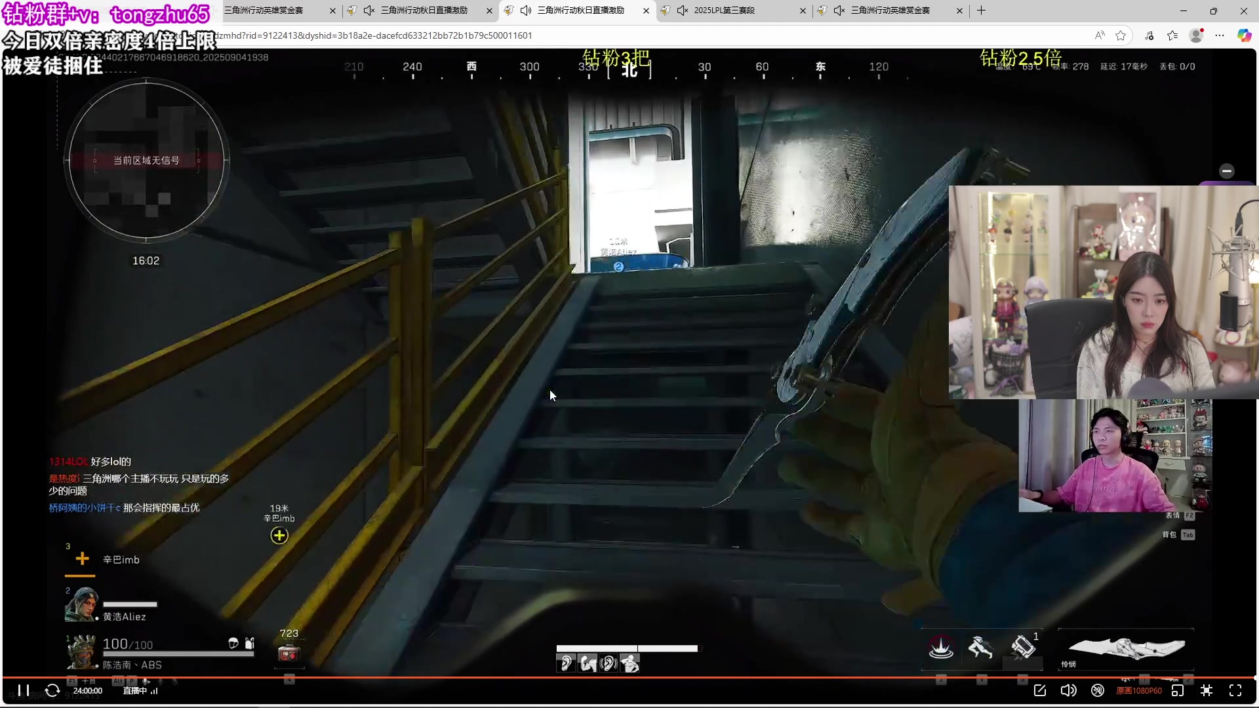1259x708 pixels.
Task: Switch to the rightmost 三角洲行动英雄赏金赛 tab
Action: 890,10
